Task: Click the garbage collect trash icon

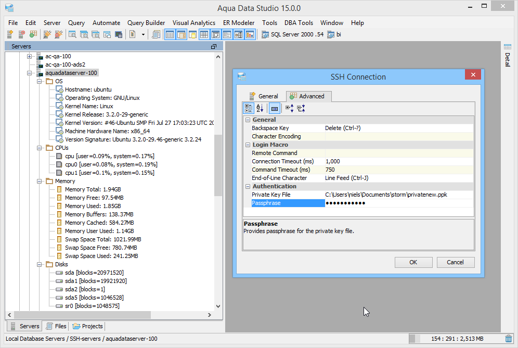Action: coord(509,339)
